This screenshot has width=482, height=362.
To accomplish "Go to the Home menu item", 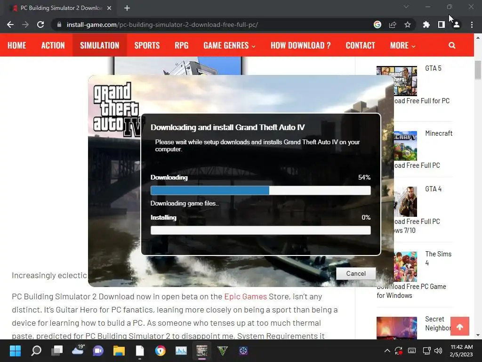I will coord(16,45).
